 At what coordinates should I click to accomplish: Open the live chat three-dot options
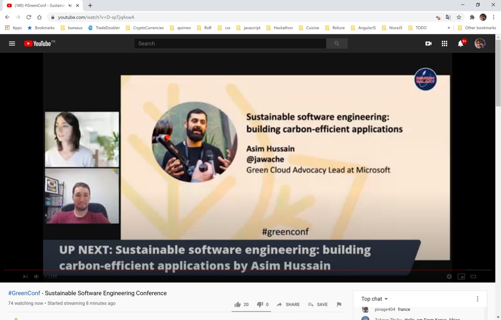click(478, 299)
